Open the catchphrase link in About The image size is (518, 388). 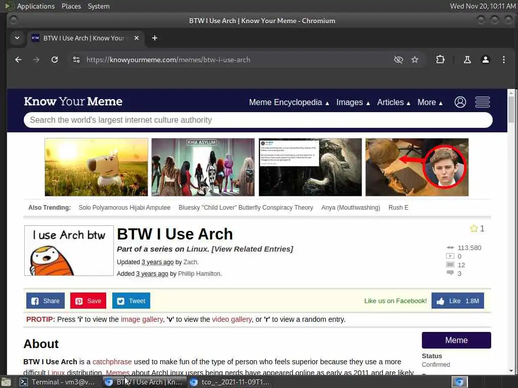(x=112, y=362)
